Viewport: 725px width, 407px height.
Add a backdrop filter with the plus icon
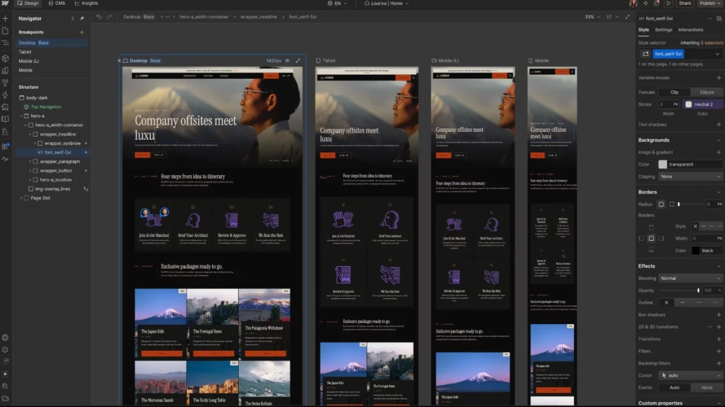(x=718, y=363)
